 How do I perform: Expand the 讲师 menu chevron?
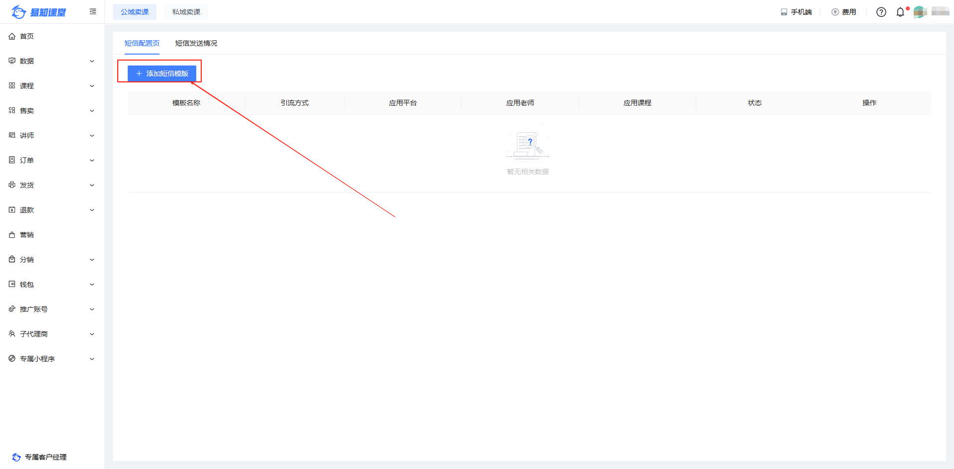click(92, 135)
